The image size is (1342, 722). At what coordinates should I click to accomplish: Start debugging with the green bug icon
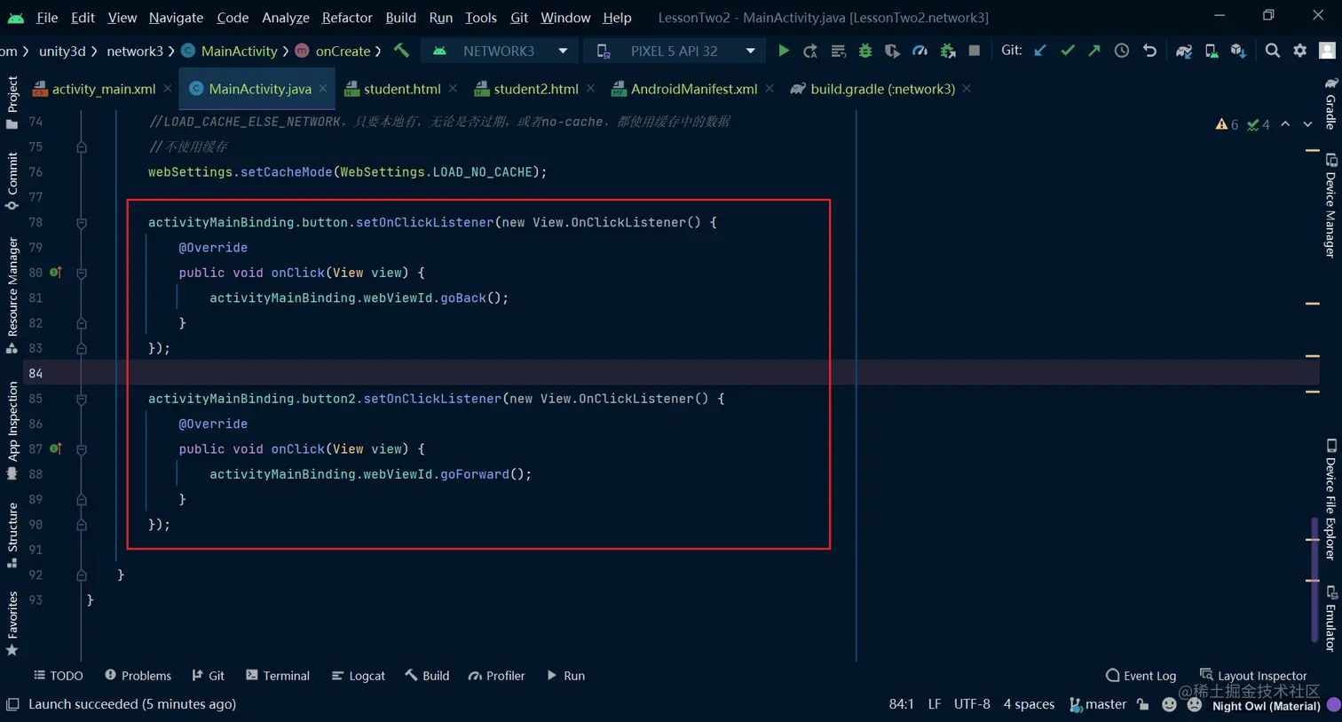click(865, 51)
